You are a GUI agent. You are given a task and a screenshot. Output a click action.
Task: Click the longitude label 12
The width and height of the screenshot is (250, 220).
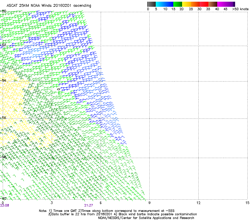point(198,203)
